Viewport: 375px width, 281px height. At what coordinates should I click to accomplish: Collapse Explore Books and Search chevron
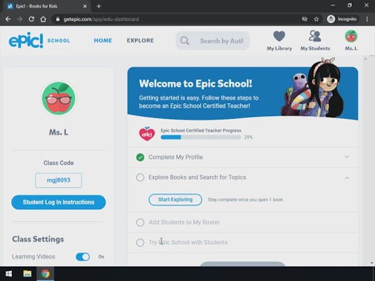(x=347, y=178)
